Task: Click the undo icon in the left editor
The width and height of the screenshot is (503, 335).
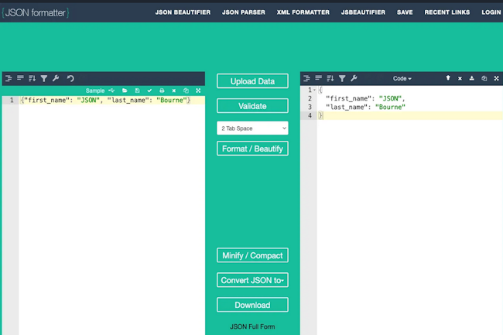Action: (70, 78)
